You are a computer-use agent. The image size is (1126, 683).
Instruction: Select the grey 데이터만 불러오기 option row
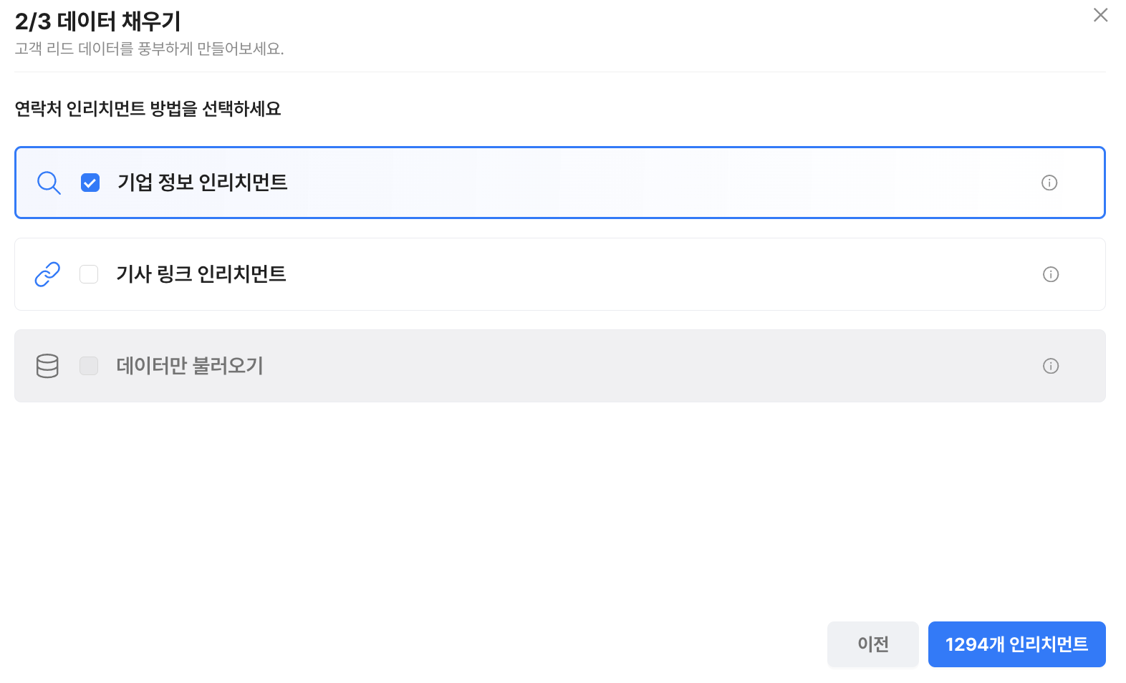(645, 366)
